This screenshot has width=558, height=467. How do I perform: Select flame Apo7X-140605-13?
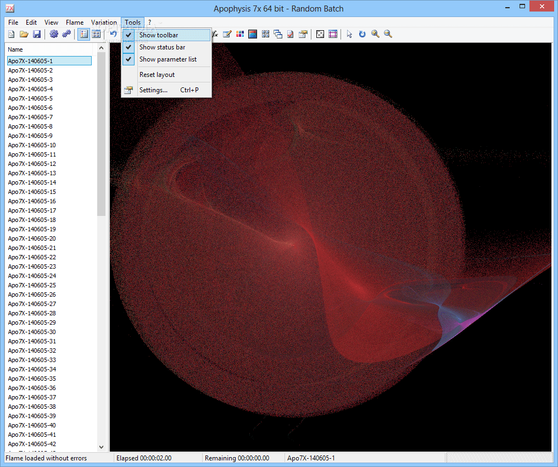click(x=32, y=174)
